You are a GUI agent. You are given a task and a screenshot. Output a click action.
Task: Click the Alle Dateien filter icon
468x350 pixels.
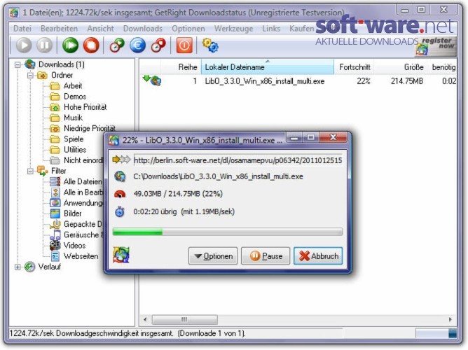coord(55,181)
